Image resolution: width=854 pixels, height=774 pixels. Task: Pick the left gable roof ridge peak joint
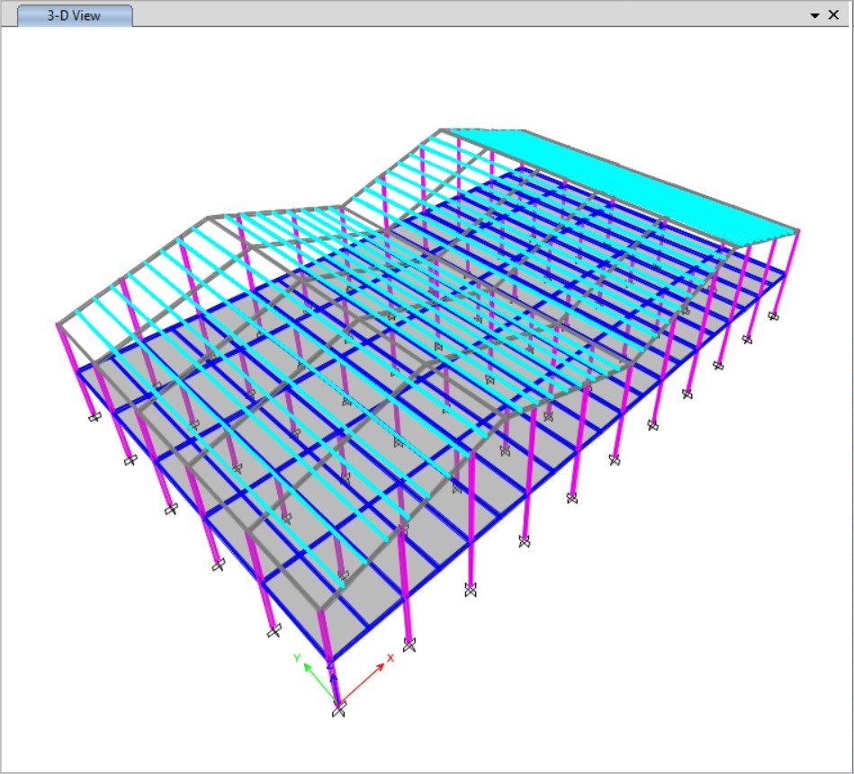(208, 217)
